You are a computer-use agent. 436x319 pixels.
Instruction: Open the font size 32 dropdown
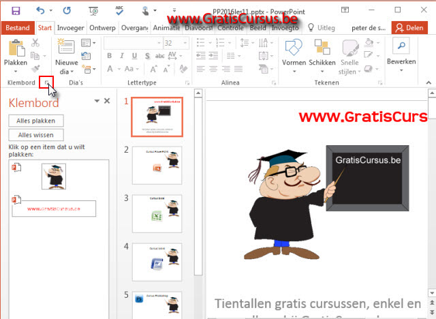pyautogui.click(x=185, y=43)
